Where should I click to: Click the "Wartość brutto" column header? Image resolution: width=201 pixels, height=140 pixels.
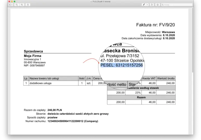point(166,78)
